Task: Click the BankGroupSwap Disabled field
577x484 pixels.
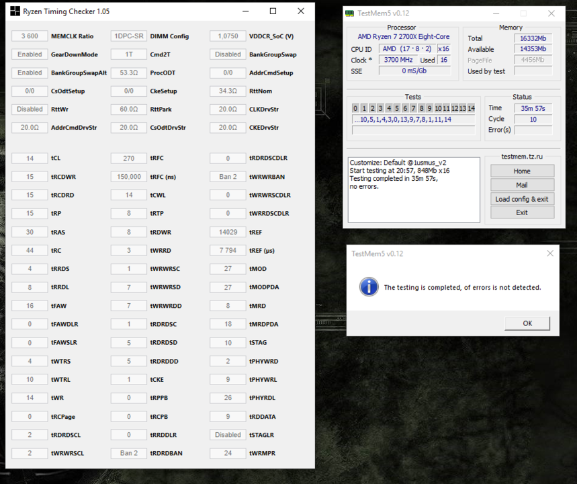Action: (x=228, y=54)
